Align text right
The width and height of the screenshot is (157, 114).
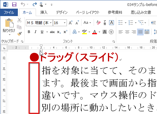coord(134,32)
